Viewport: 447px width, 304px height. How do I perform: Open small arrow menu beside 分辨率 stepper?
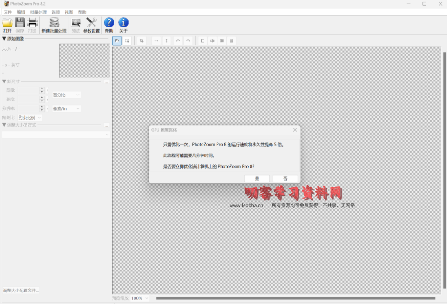[x=47, y=108]
